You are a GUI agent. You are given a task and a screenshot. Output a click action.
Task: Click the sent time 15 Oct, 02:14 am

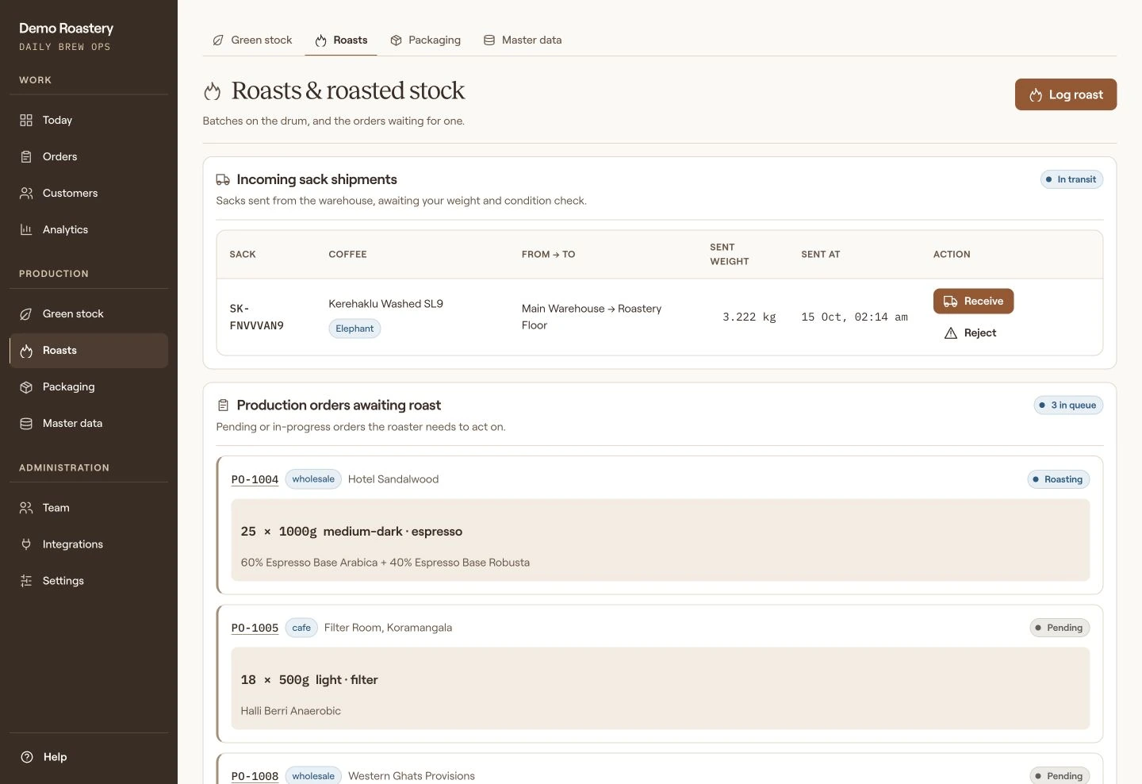point(854,317)
